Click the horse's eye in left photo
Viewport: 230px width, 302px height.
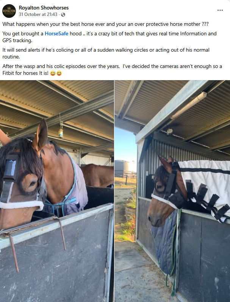click(33, 183)
